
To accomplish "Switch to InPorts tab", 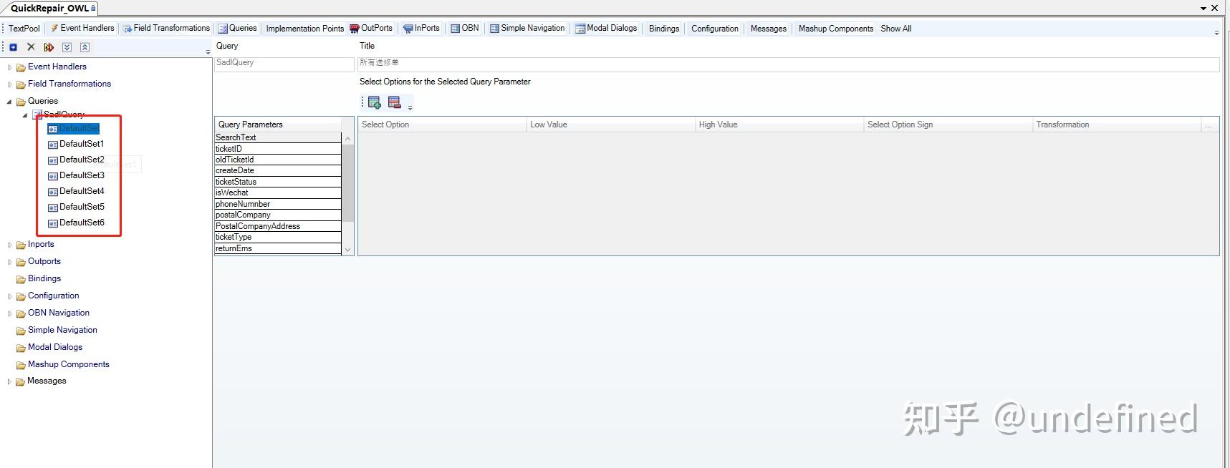I will (421, 28).
